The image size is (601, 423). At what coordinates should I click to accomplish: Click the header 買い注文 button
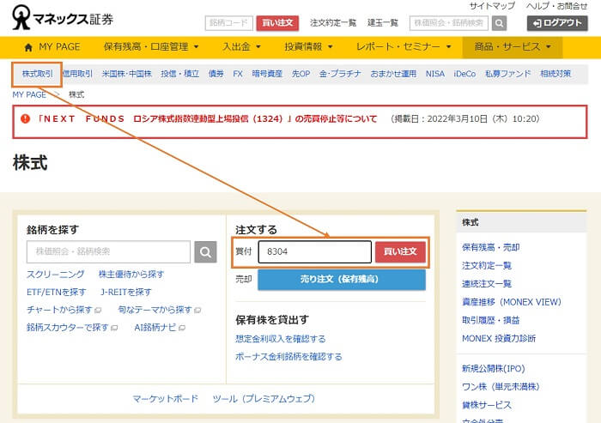[x=277, y=23]
